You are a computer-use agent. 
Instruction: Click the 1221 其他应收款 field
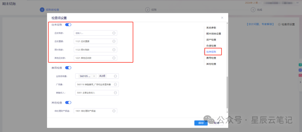coord(95,58)
